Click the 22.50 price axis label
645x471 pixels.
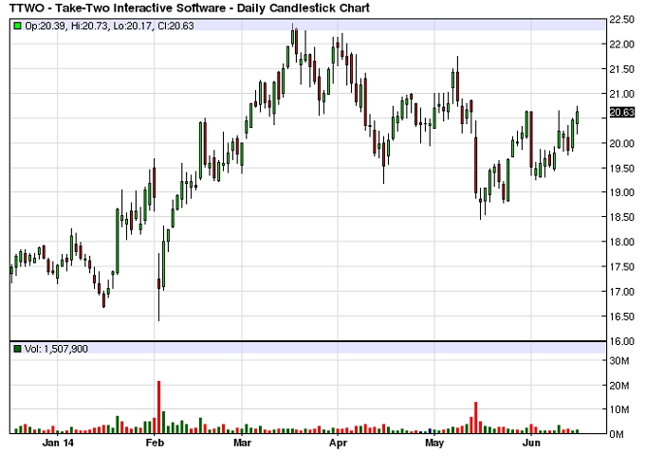pyautogui.click(x=621, y=20)
